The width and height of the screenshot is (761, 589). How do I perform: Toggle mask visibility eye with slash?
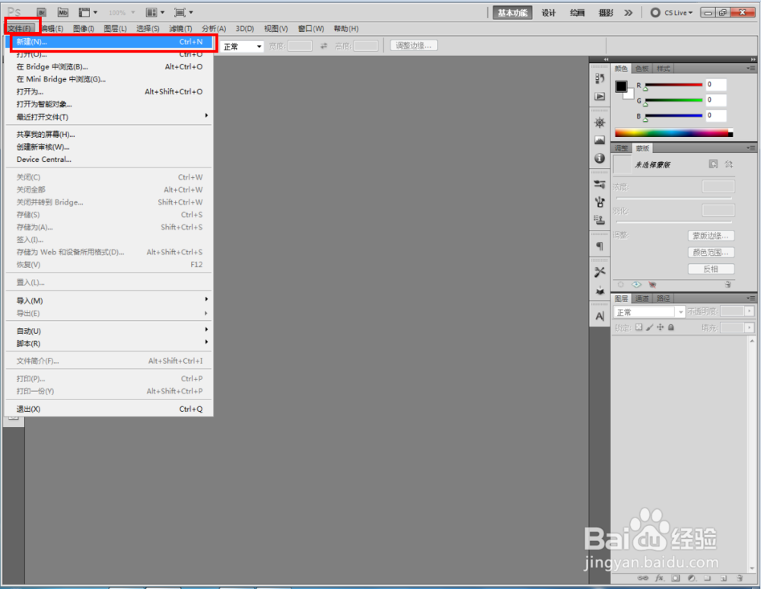[652, 285]
